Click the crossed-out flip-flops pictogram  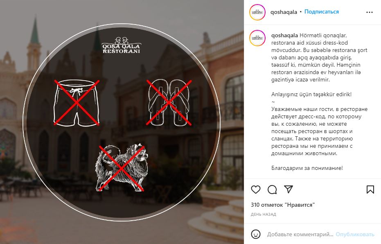pos(169,103)
